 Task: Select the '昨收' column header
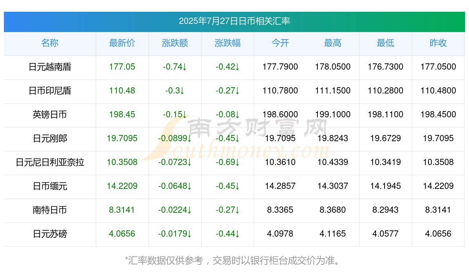pyautogui.click(x=438, y=43)
